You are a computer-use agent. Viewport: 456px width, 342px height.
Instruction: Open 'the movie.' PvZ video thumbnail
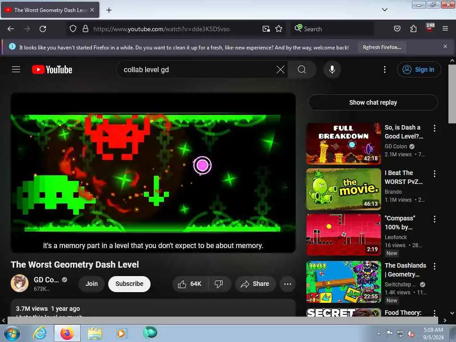pos(343,189)
